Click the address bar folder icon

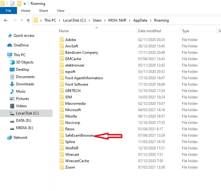click(x=36, y=20)
